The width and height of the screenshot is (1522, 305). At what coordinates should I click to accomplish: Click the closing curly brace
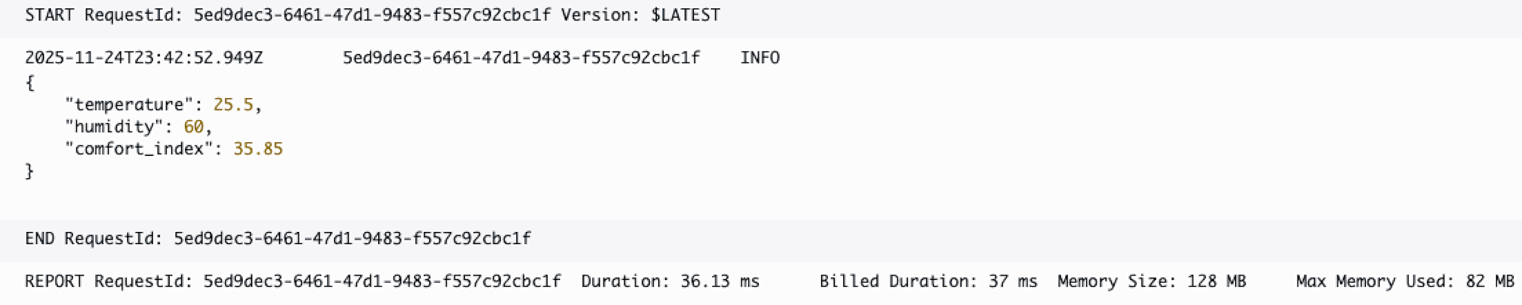click(x=30, y=171)
